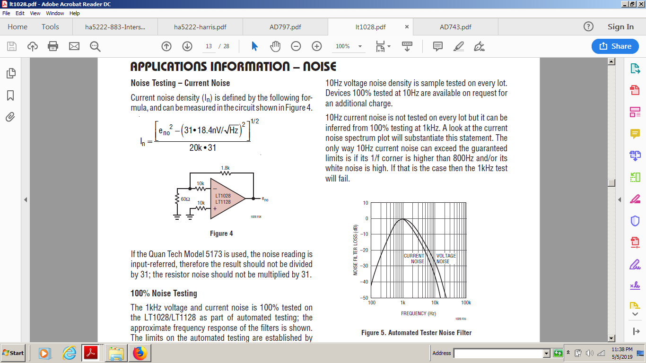Zoom in with plus button
Viewport: 646px width, 363px height.
317,46
